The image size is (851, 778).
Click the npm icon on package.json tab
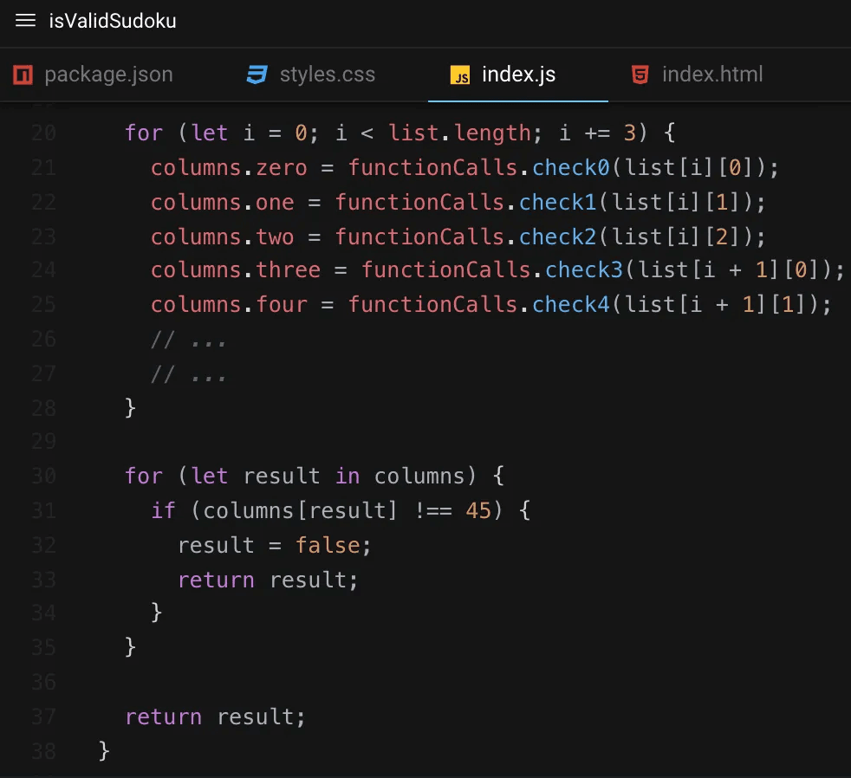point(22,75)
